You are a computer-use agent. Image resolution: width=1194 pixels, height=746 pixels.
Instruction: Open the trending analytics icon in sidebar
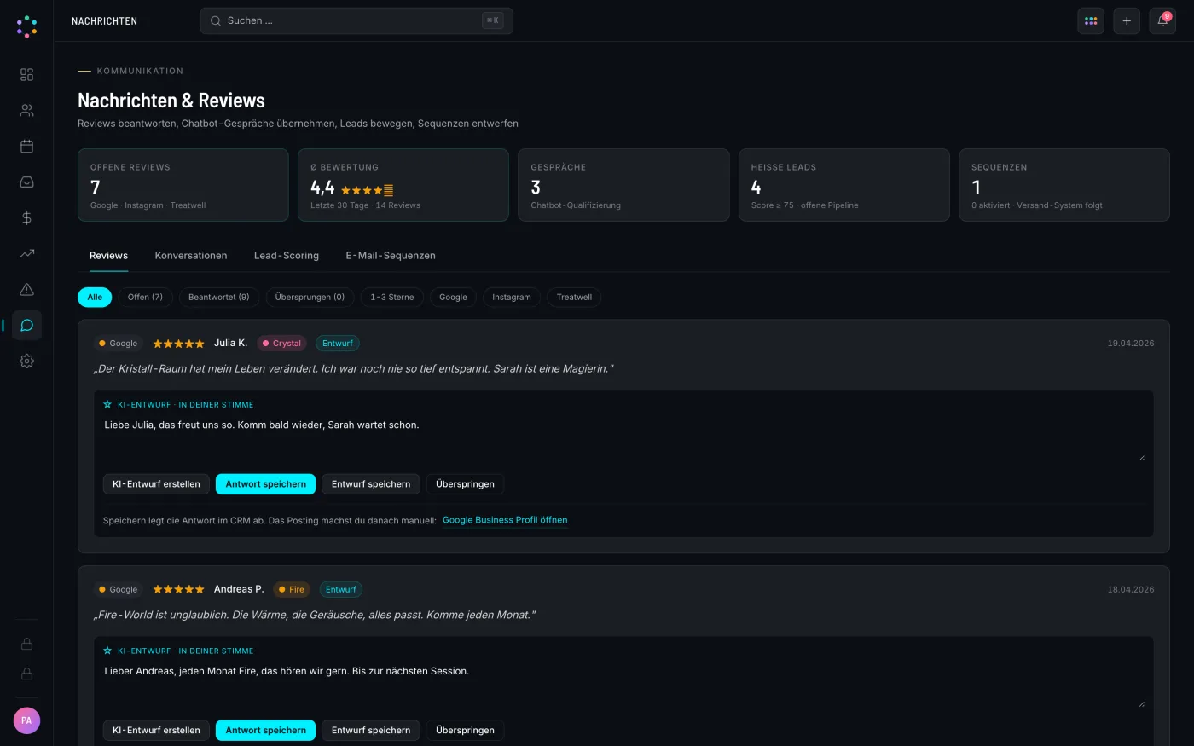click(x=26, y=253)
